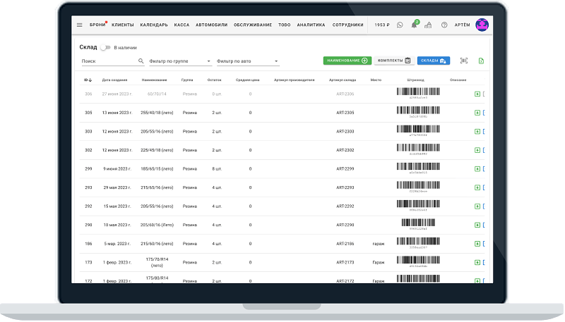Click the date '9 июня 2023 г.'
The height and width of the screenshot is (322, 565).
click(x=117, y=168)
